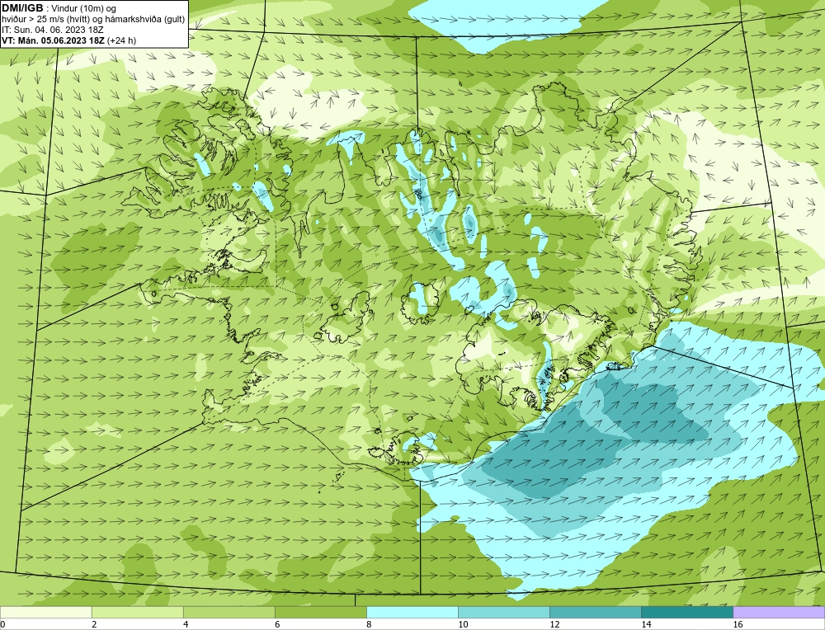Click the 'hviður > 25 m/s' description line

[93, 19]
